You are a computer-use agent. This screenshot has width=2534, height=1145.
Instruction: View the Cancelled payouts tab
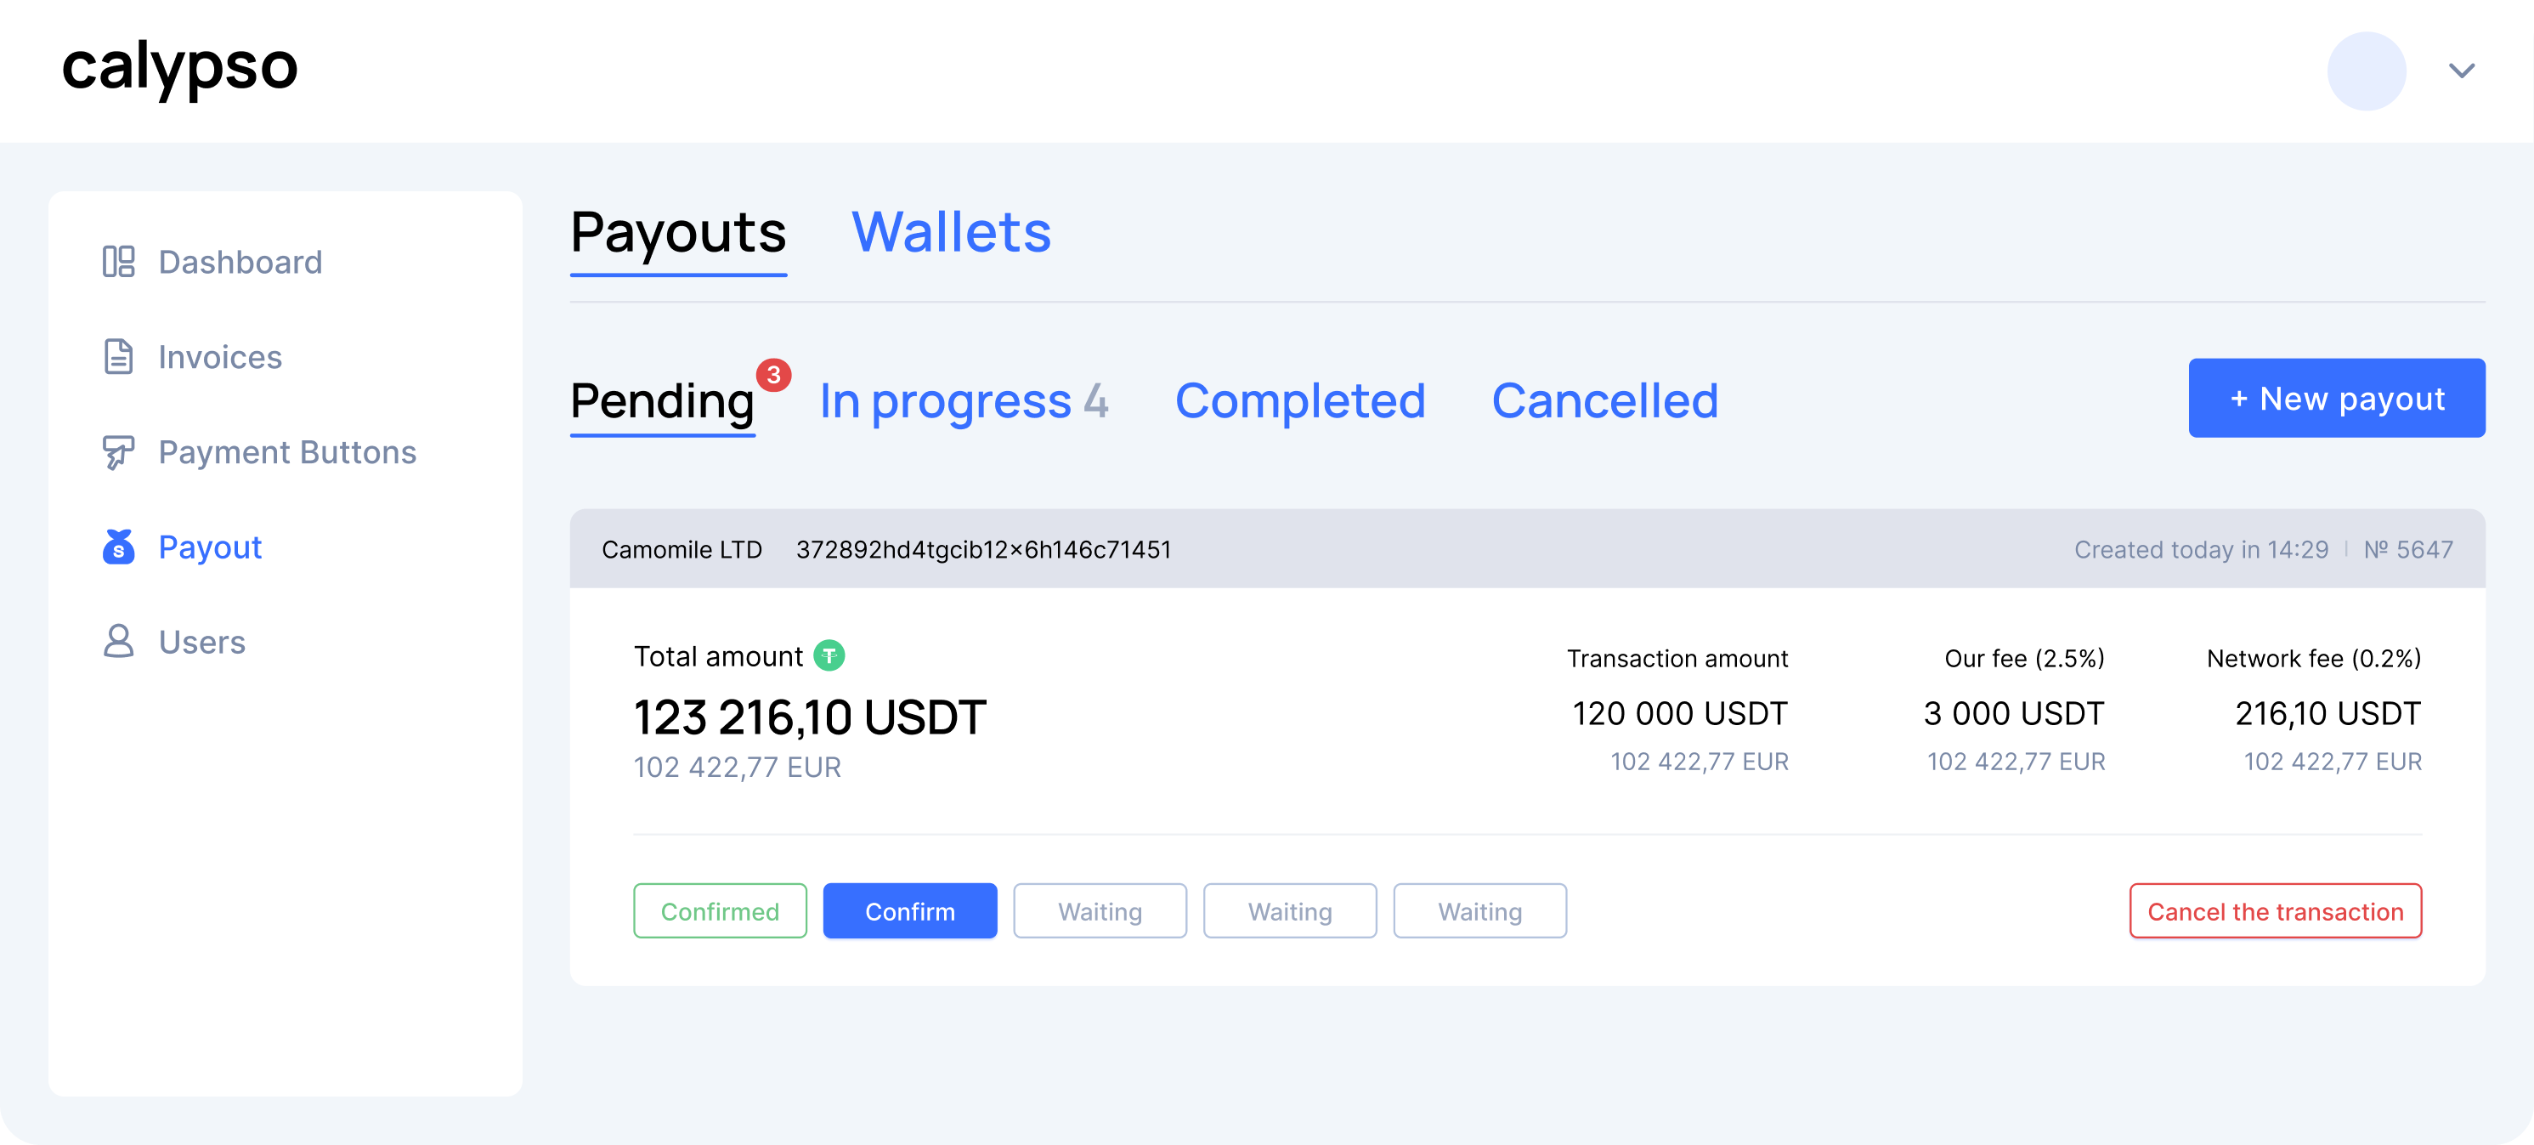pyautogui.click(x=1604, y=401)
